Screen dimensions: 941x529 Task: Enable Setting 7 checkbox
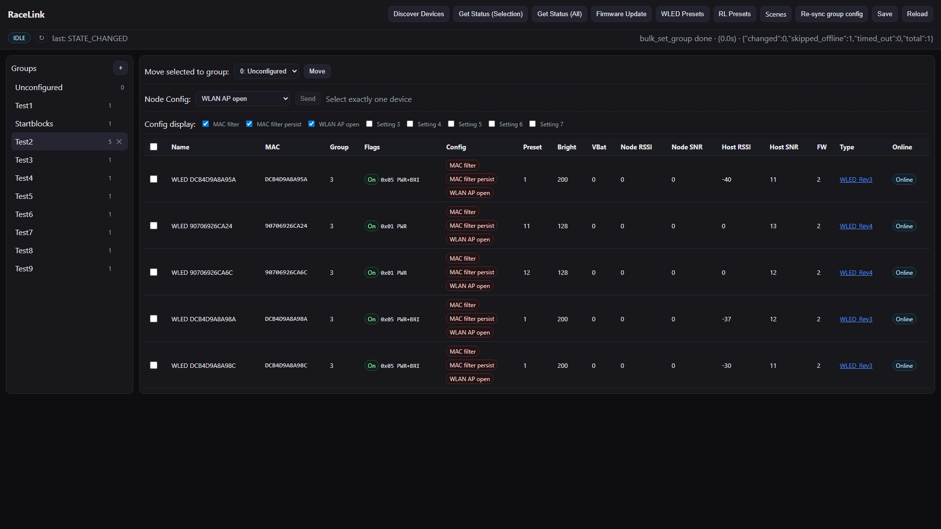533,124
